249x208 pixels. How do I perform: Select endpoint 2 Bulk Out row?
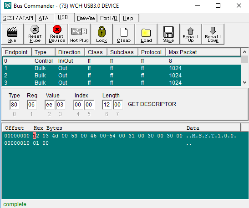122,76
